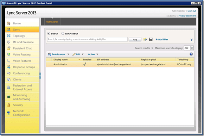
Task: Select the Search radio button
Action: (48, 33)
